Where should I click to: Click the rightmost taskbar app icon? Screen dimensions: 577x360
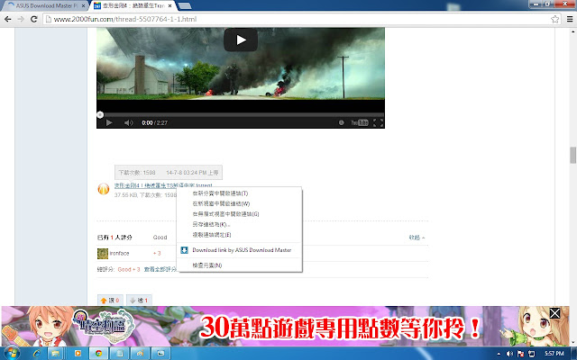161,354
